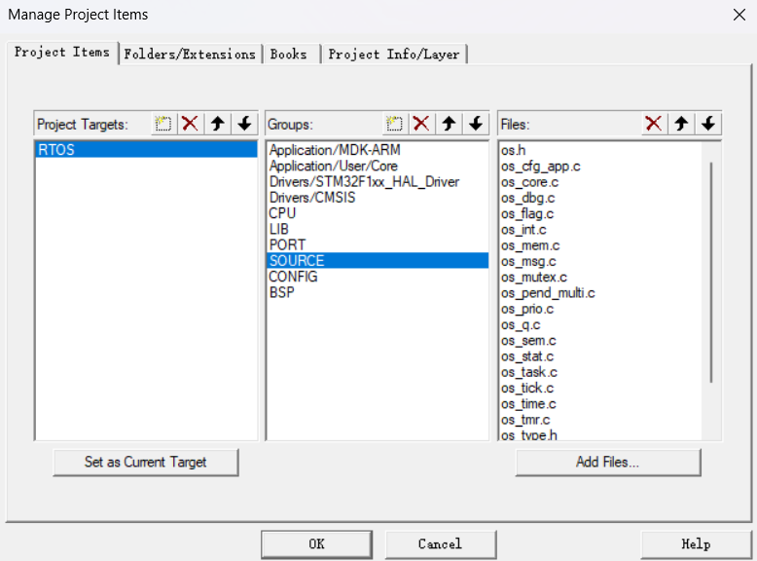Open the Folders/Extensions tab
This screenshot has width=757, height=561.
tap(190, 55)
